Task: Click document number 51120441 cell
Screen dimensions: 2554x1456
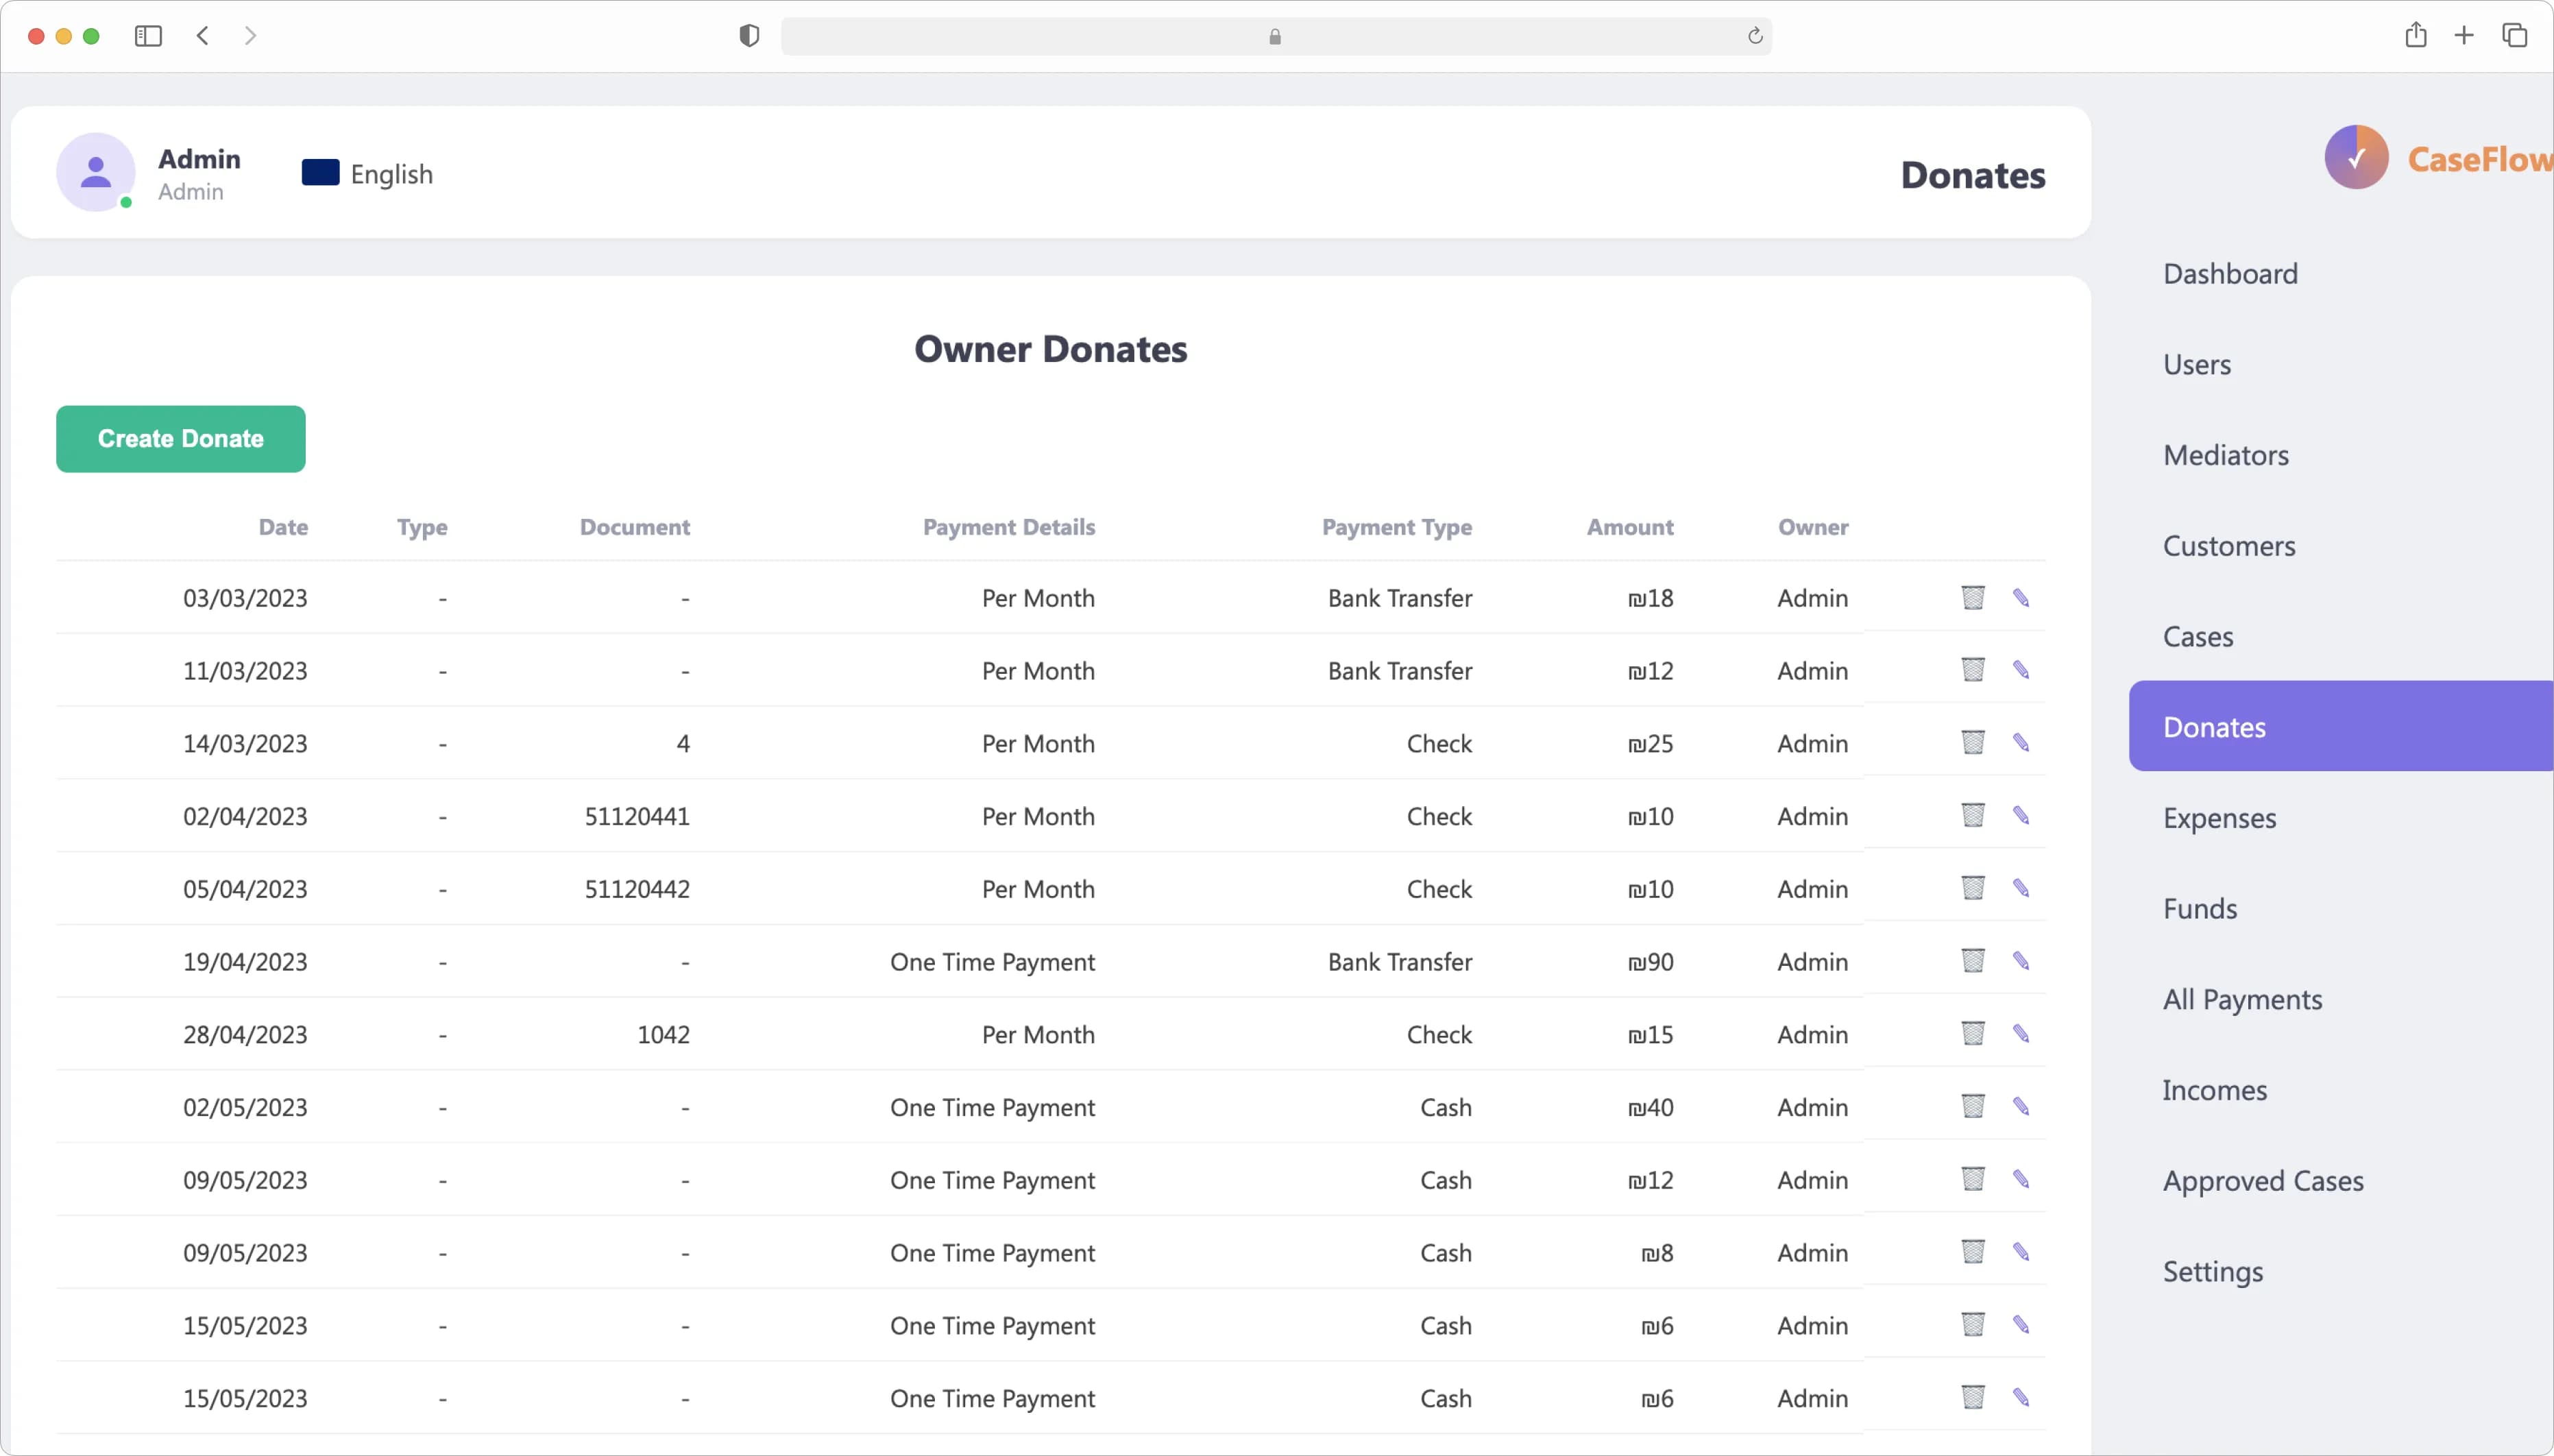Action: pos(637,817)
